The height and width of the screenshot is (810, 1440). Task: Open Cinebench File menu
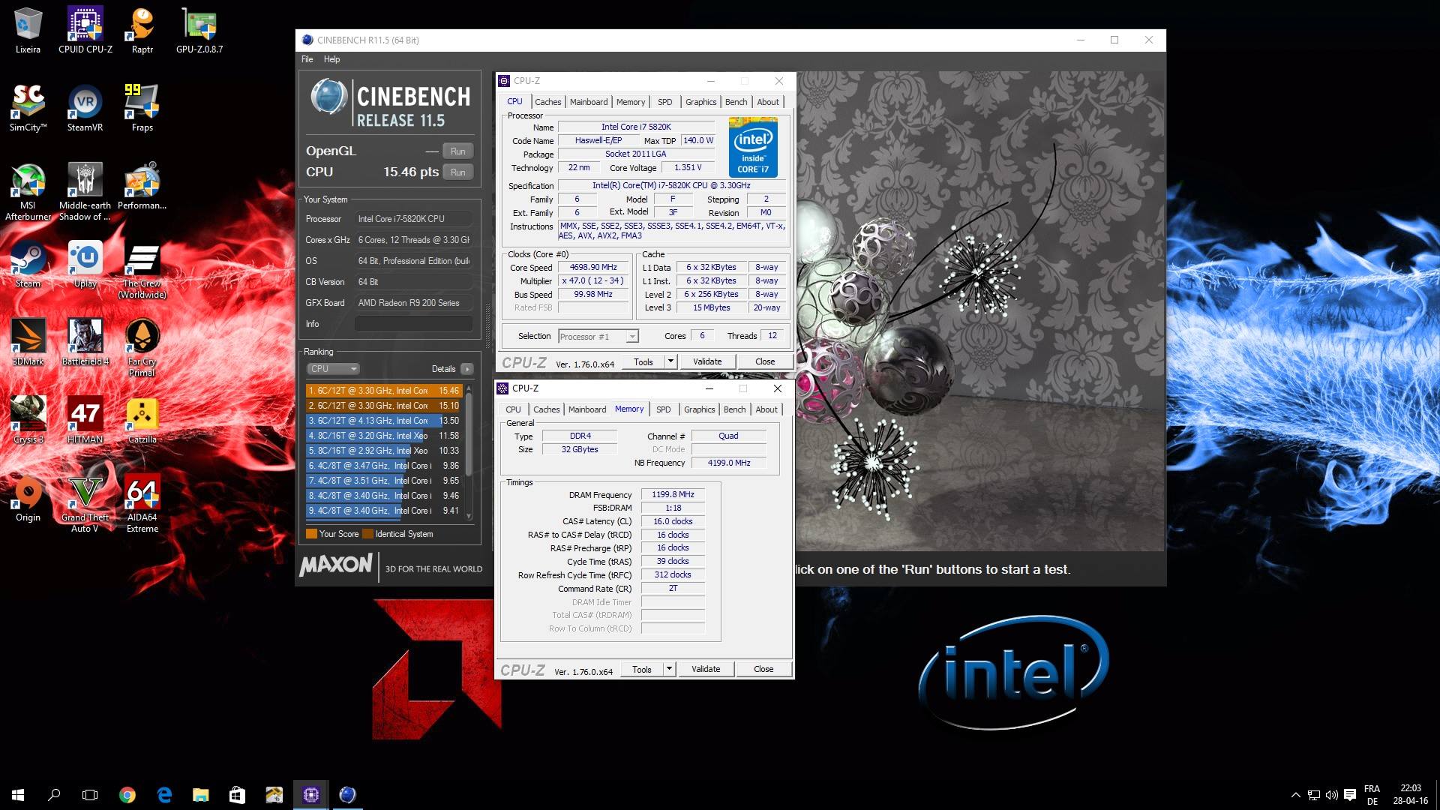click(307, 59)
